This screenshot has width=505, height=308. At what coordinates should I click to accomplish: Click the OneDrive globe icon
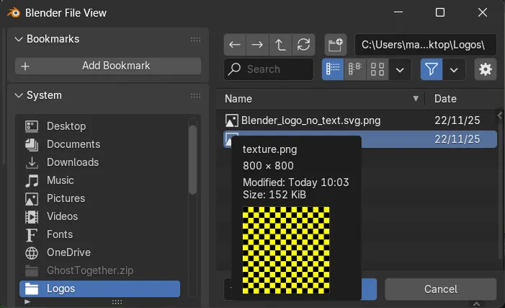click(x=32, y=253)
